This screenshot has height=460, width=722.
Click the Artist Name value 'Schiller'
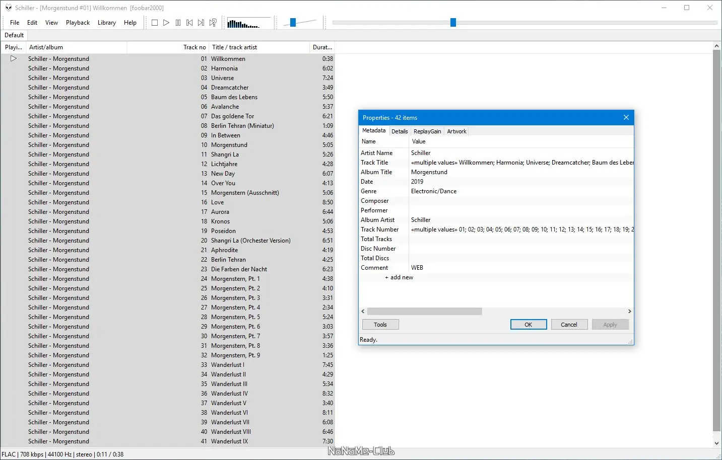pos(421,153)
